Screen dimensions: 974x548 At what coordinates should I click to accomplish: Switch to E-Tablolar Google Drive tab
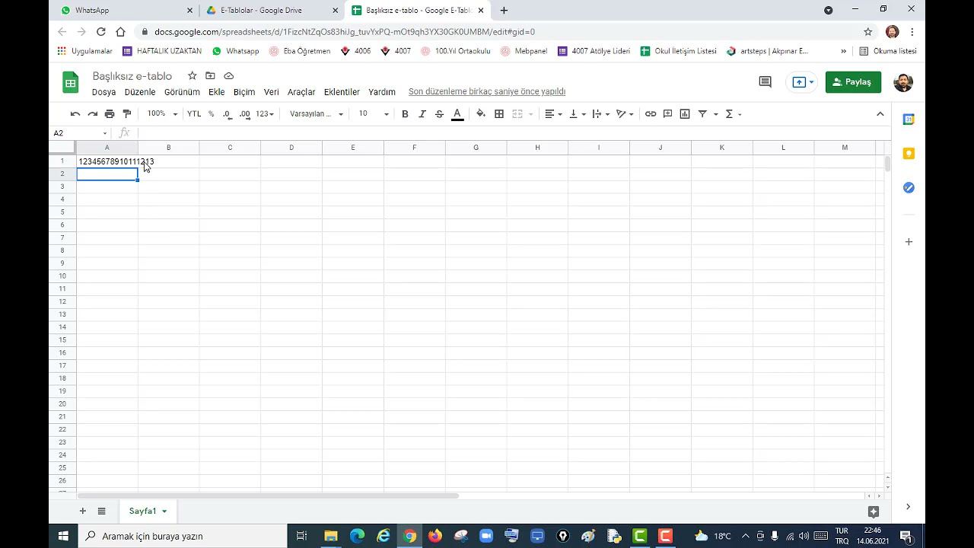(x=272, y=11)
